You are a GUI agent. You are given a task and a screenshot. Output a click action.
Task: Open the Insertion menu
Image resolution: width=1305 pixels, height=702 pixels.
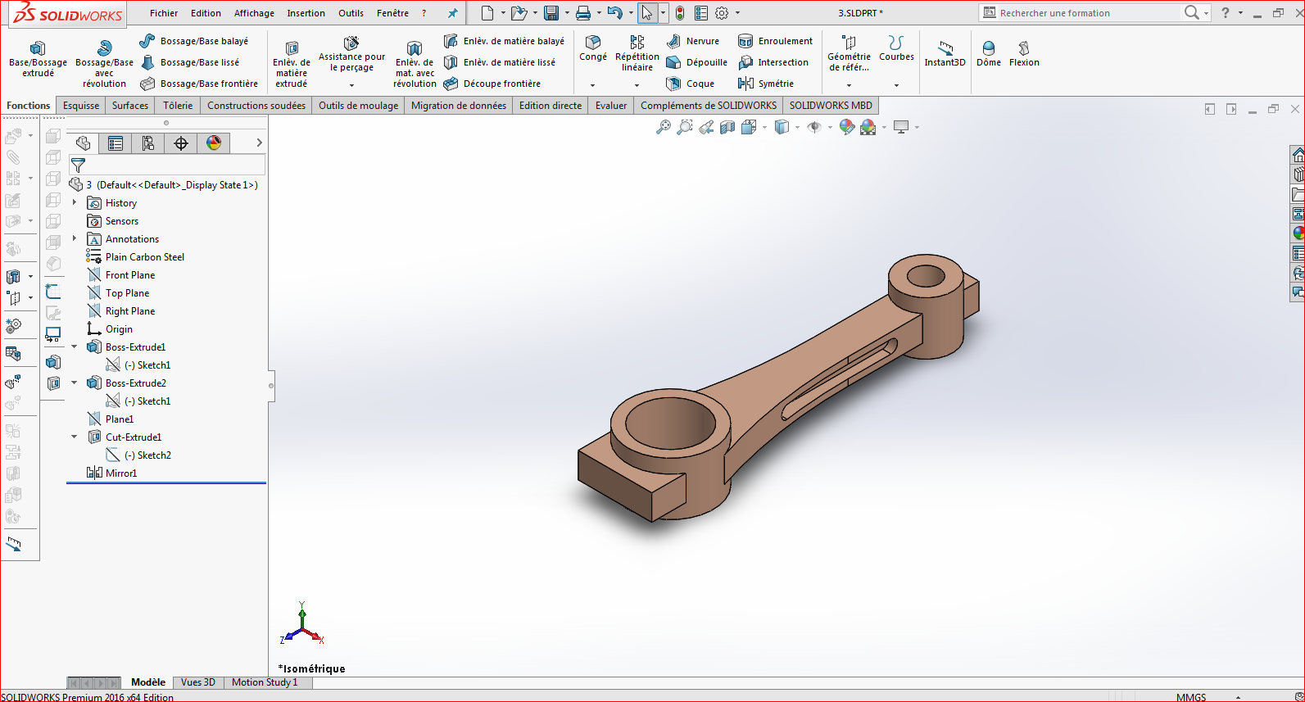point(306,13)
